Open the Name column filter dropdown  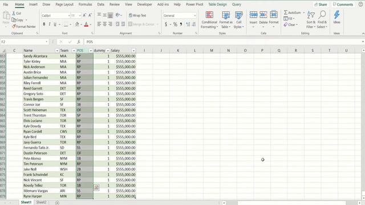pos(57,51)
